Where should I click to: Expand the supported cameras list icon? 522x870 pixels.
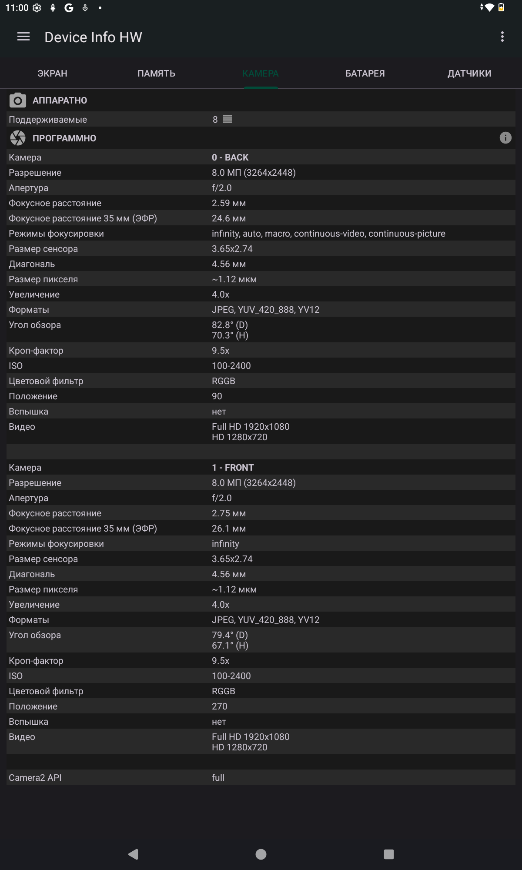point(227,119)
